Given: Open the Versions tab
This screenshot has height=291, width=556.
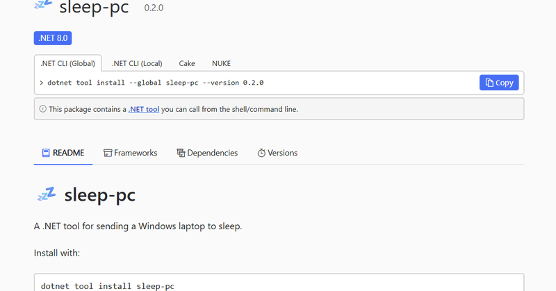Looking at the screenshot, I should tap(277, 153).
